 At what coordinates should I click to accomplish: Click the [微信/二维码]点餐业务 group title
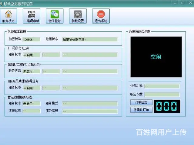[x=24, y=64]
